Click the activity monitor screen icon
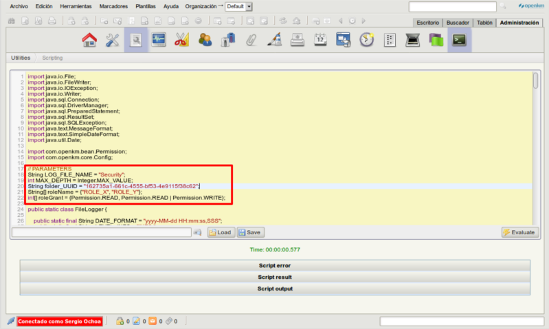Image resolution: width=549 pixels, height=329 pixels. [x=159, y=41]
